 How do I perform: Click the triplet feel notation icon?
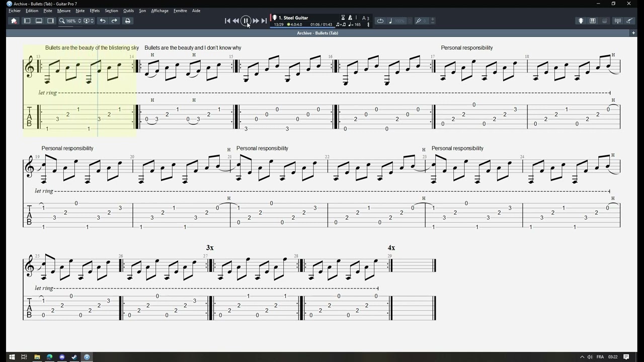pos(341,24)
